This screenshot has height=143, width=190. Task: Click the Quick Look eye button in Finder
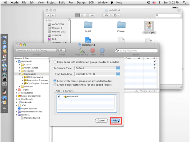pyautogui.click(x=106, y=15)
